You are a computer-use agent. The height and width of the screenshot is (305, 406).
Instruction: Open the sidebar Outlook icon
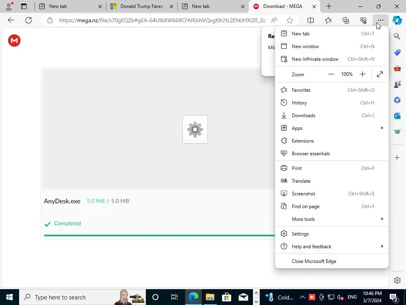coord(397,116)
